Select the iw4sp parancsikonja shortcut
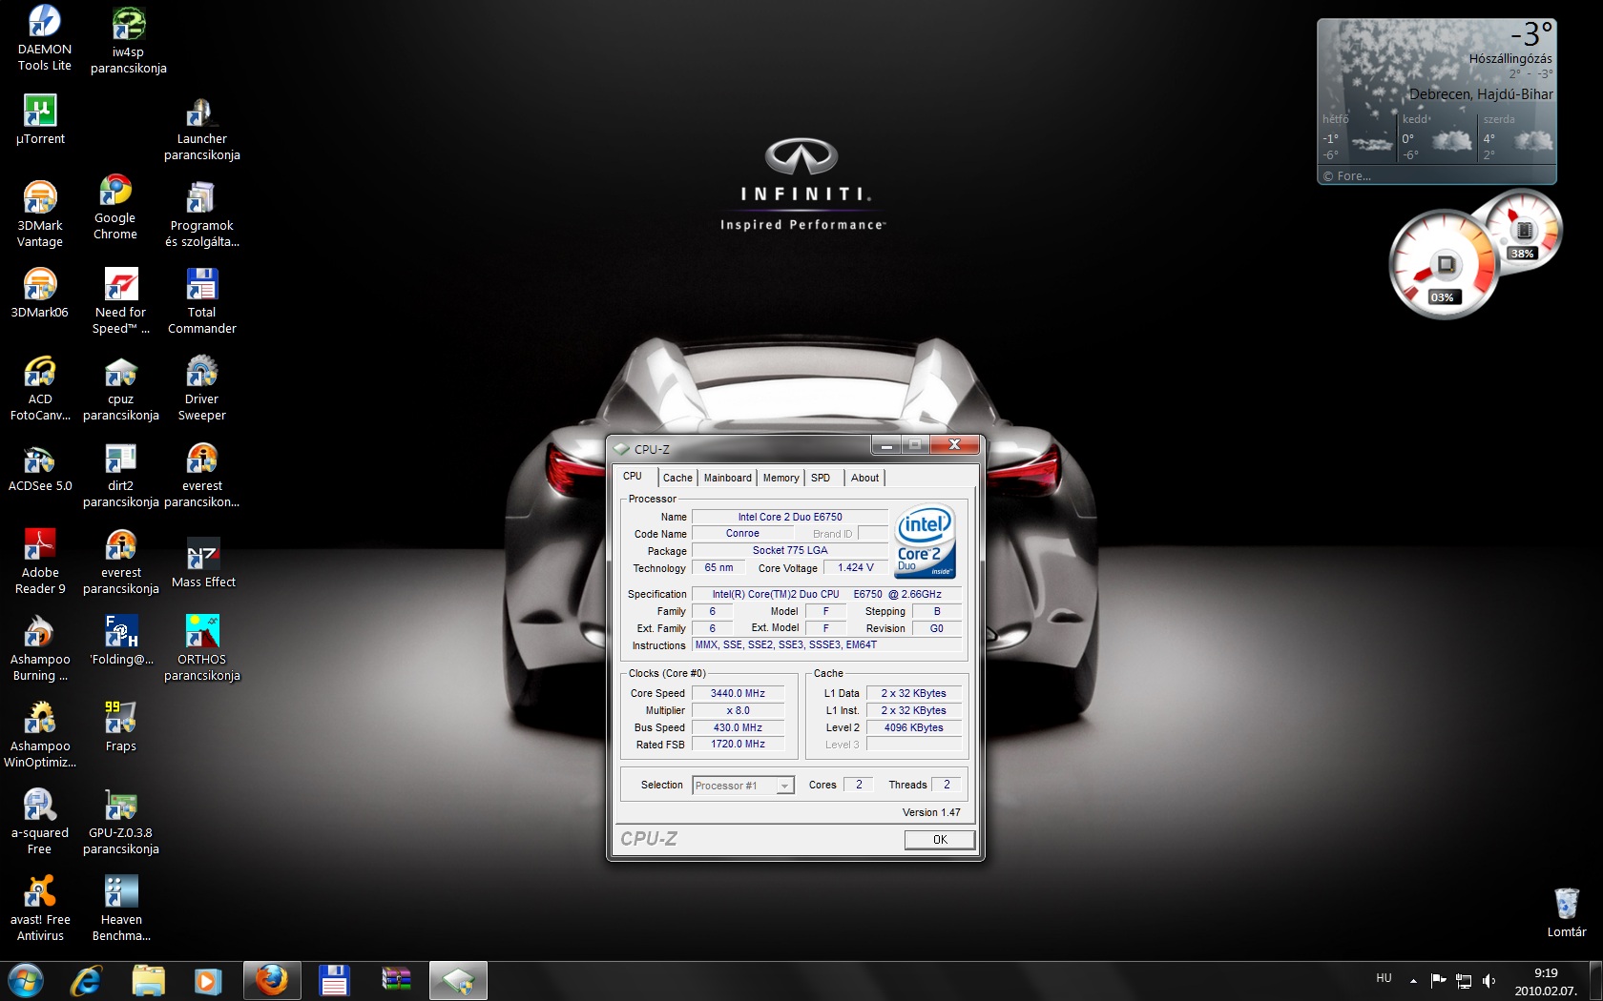The image size is (1603, 1001). click(128, 40)
